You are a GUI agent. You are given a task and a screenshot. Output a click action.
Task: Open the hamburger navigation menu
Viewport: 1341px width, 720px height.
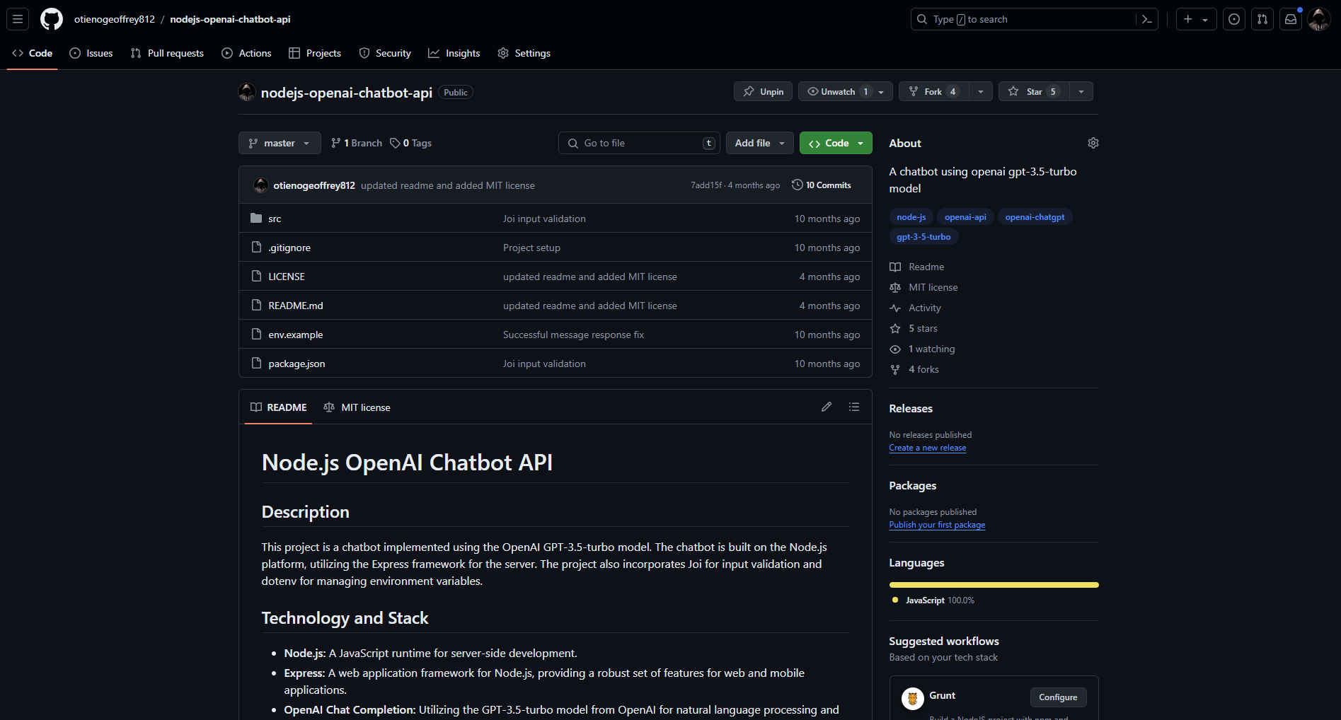click(x=18, y=19)
